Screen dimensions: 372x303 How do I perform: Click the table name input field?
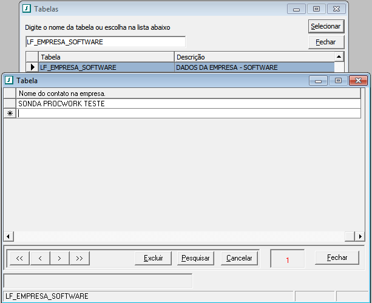[x=105, y=42]
